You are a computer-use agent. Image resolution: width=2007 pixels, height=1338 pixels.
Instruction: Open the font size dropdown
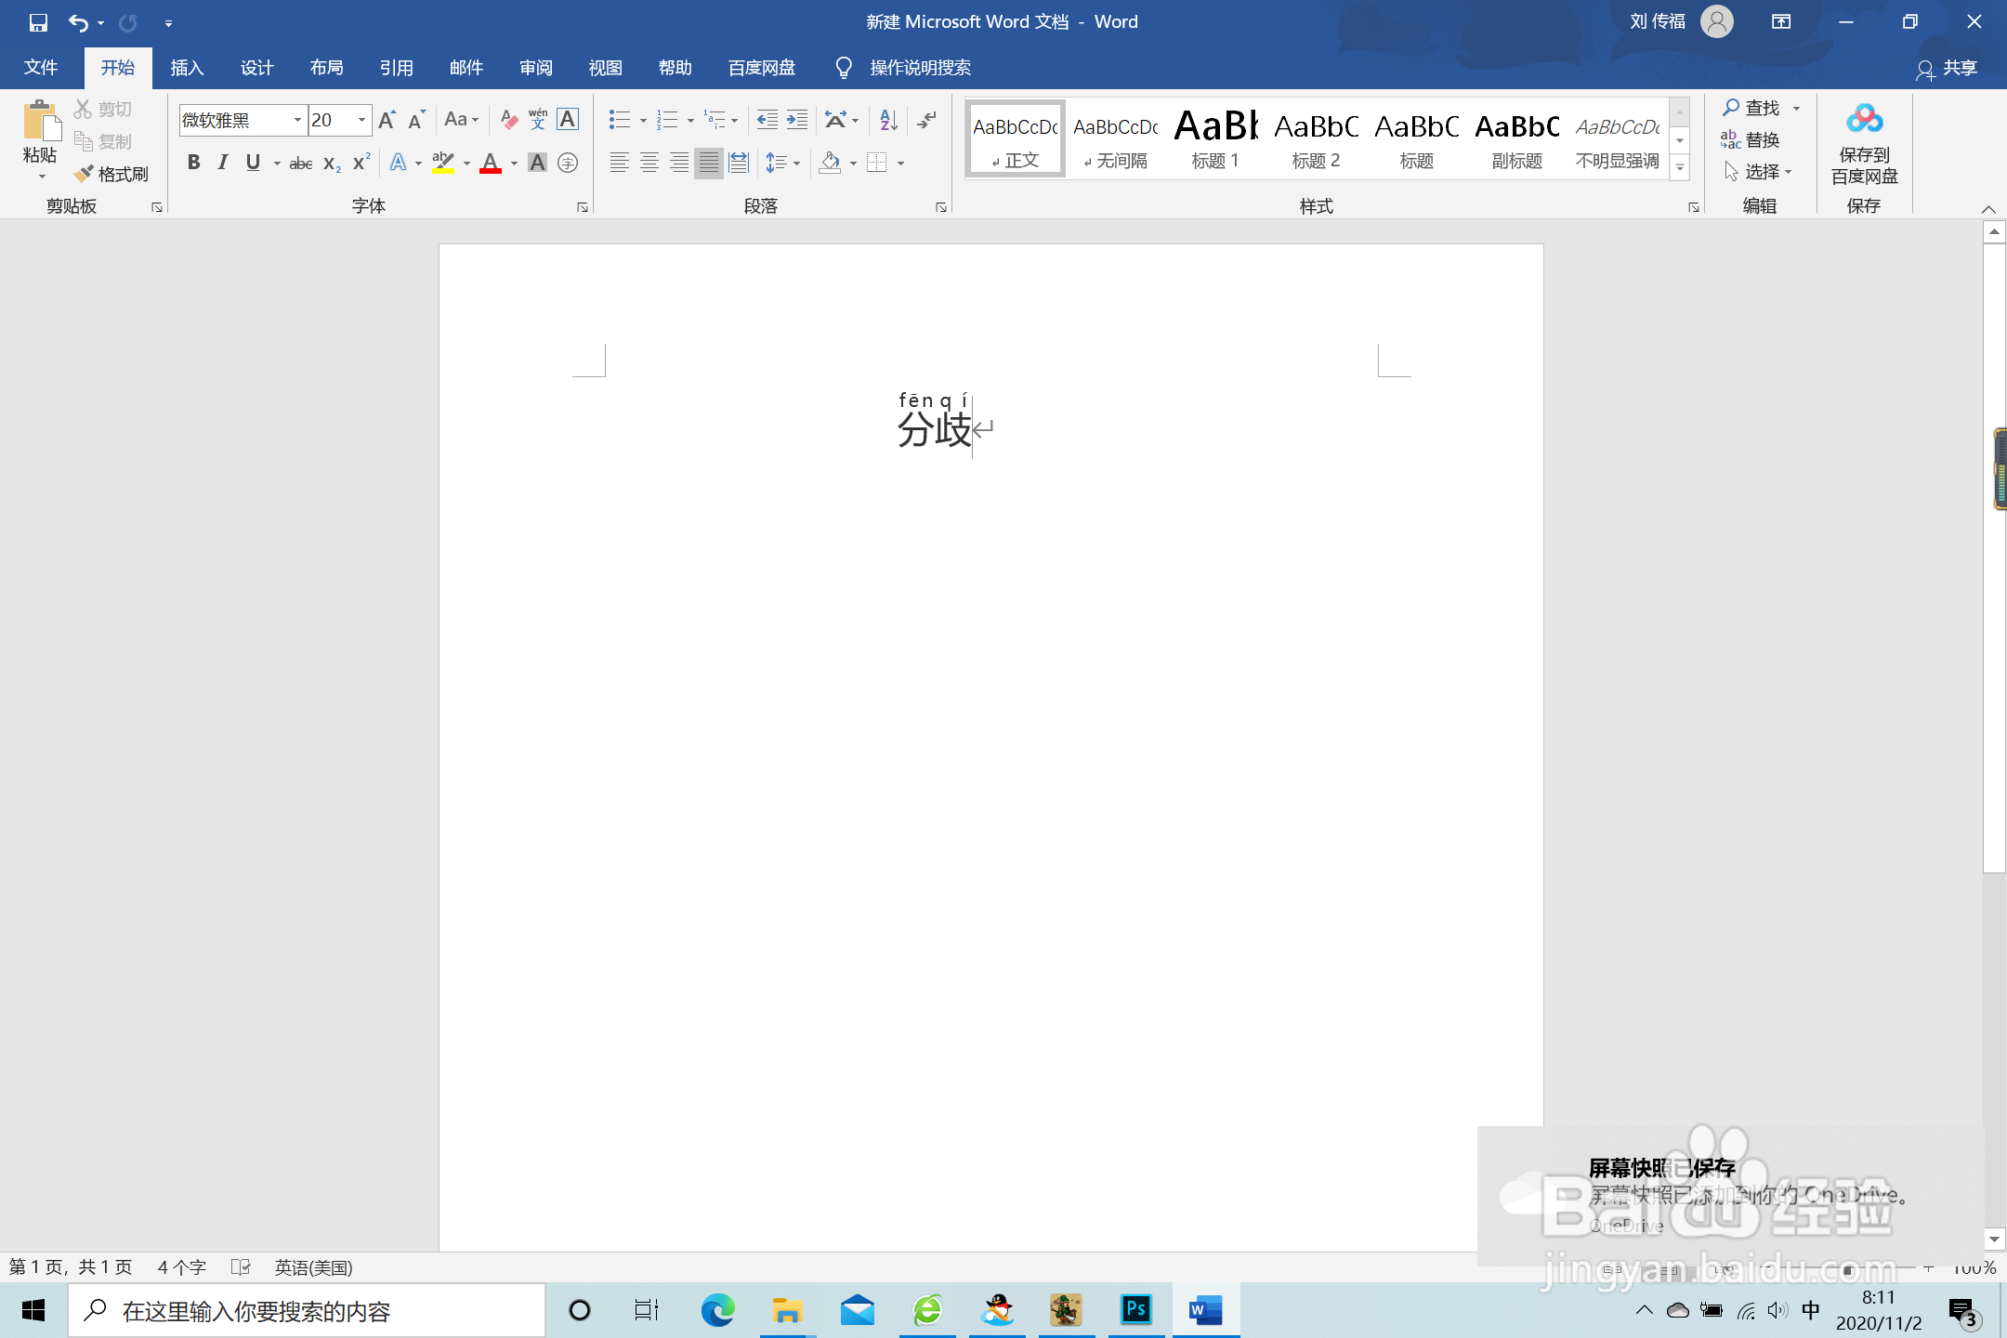coord(361,120)
